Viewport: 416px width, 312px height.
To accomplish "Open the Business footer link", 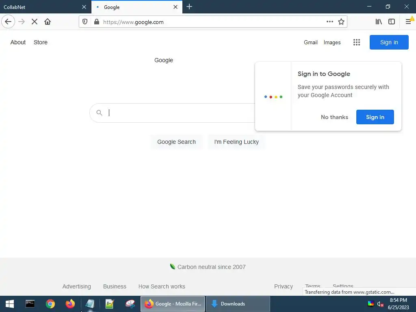I will point(115,286).
